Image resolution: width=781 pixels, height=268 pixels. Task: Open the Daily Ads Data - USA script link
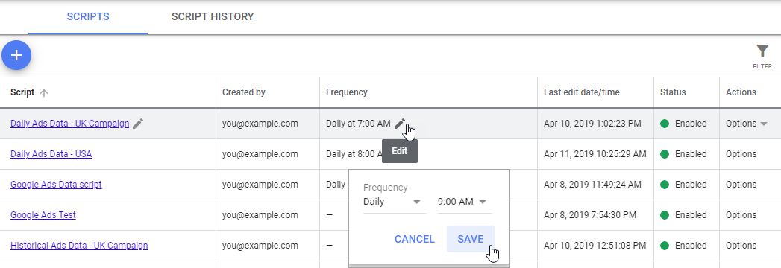point(51,154)
